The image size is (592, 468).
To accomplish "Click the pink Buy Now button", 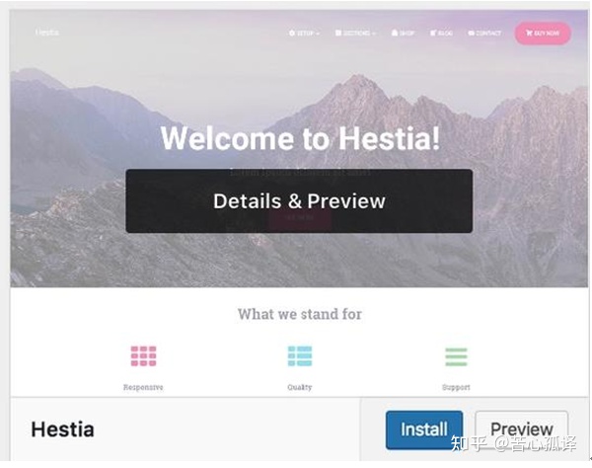I will coord(543,34).
